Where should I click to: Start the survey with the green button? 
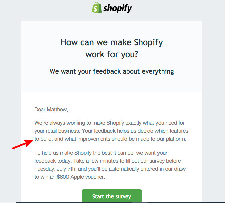click(112, 196)
